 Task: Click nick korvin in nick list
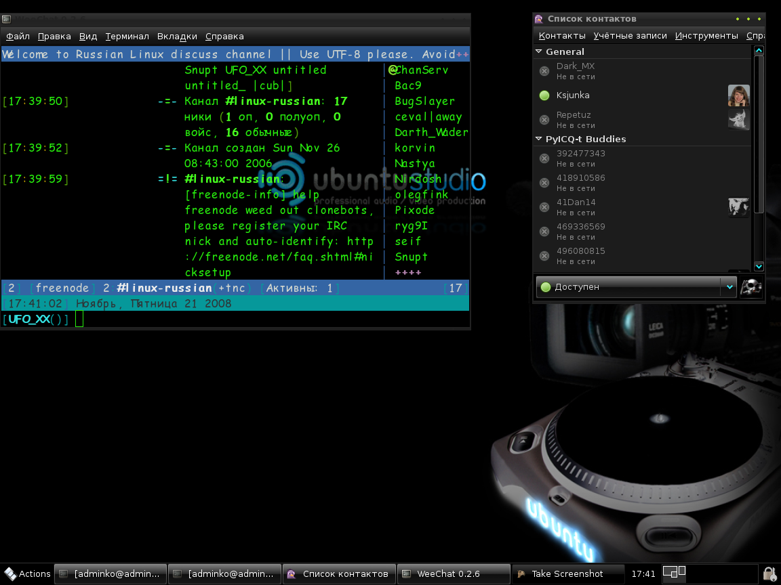(x=415, y=148)
